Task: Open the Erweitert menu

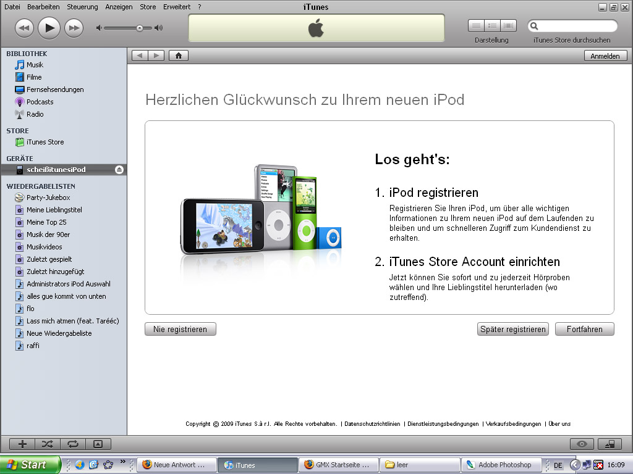Action: pyautogui.click(x=177, y=7)
